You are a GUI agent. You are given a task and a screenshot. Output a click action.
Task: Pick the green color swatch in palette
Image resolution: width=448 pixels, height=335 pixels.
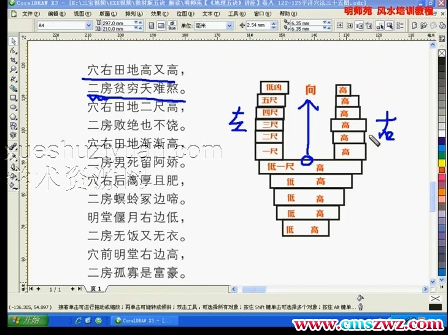tap(442, 156)
